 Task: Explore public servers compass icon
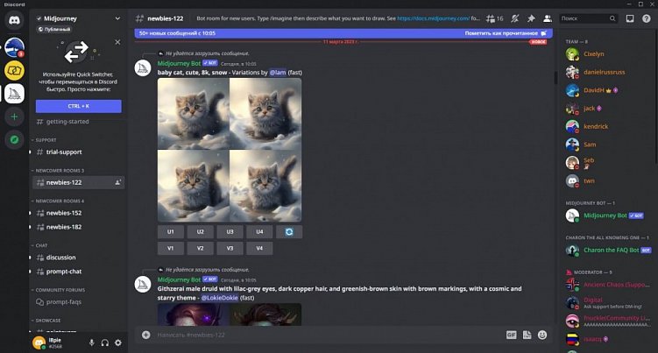click(14, 140)
